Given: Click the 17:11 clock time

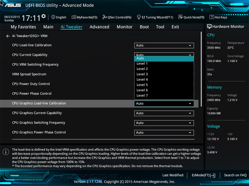Looking at the screenshot, I should 31,18.
